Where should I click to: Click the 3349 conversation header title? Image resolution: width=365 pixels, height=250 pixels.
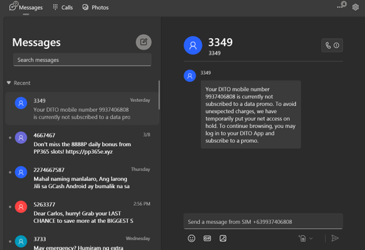click(x=220, y=42)
